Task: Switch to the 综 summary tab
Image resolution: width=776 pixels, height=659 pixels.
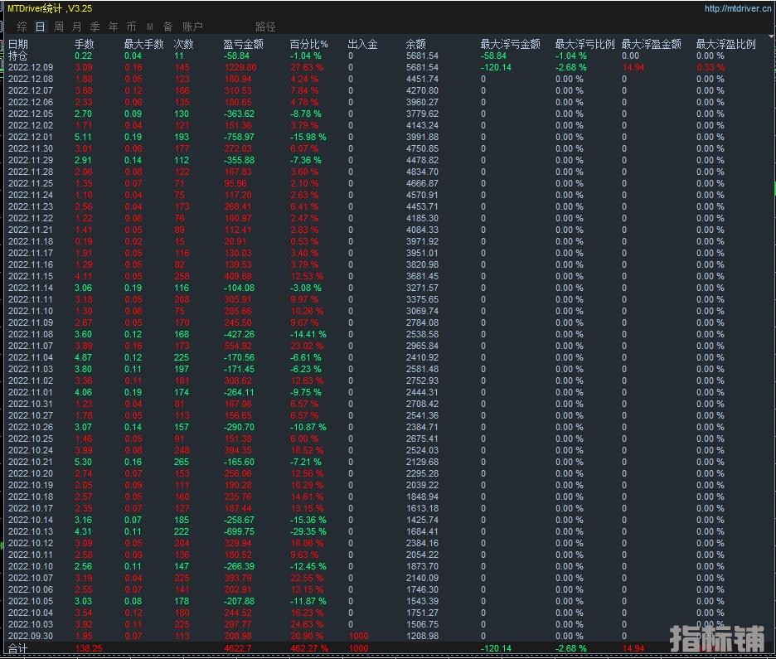Action: (x=22, y=27)
